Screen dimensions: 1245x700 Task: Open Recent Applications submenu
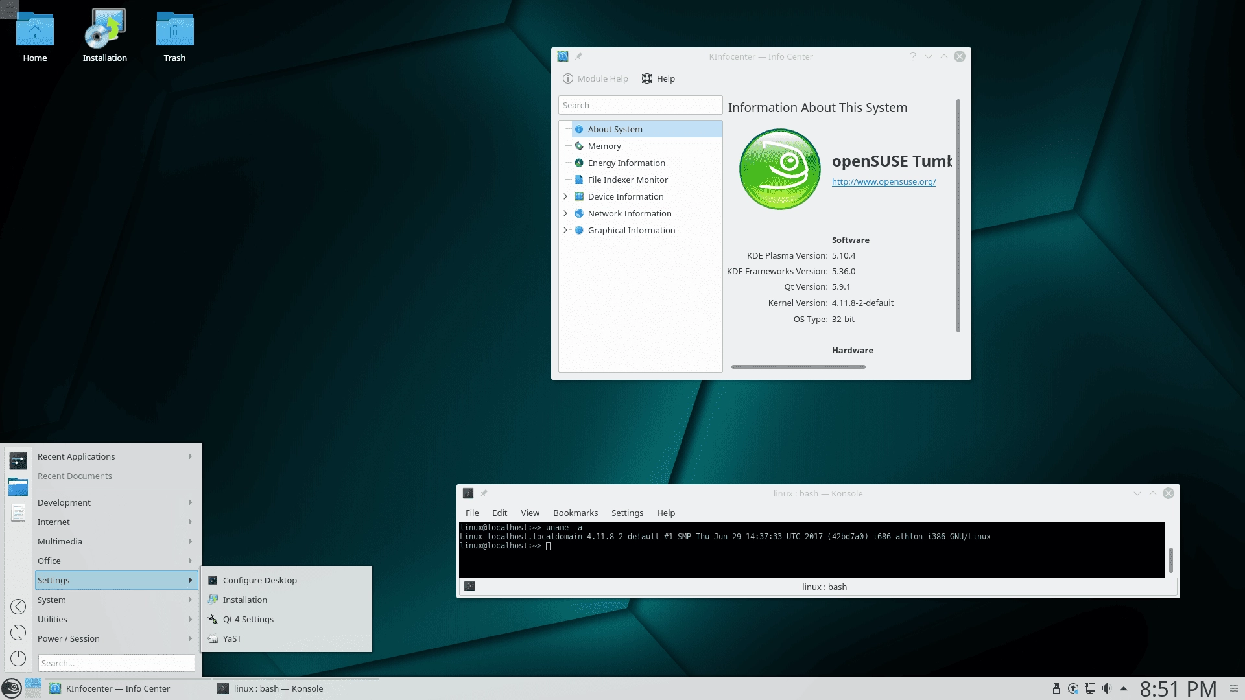115,456
